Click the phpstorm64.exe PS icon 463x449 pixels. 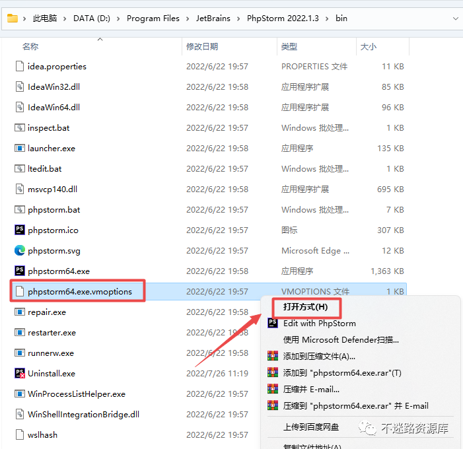[x=20, y=271]
